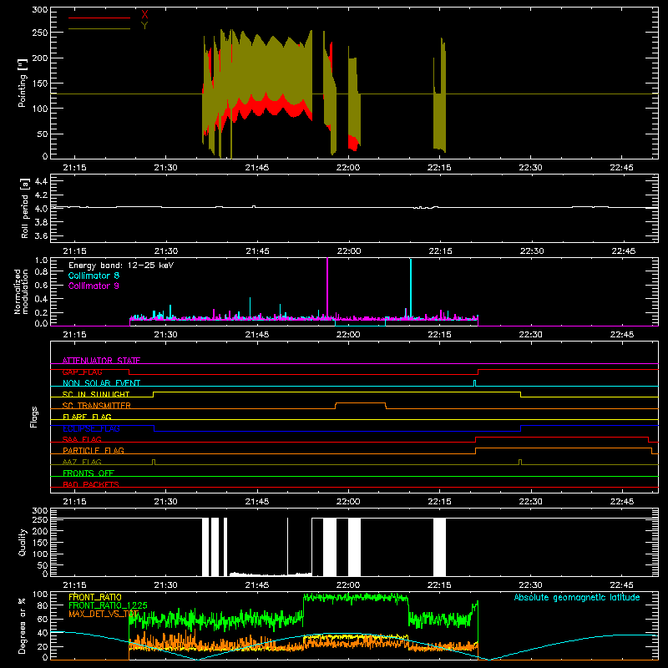
Task: Select the GAP_FLAG label
Action: [x=82, y=372]
